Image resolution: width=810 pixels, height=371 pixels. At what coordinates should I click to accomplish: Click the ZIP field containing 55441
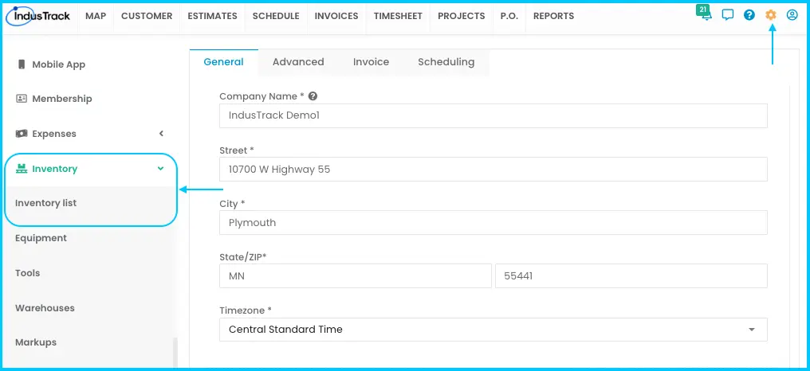[631, 276]
